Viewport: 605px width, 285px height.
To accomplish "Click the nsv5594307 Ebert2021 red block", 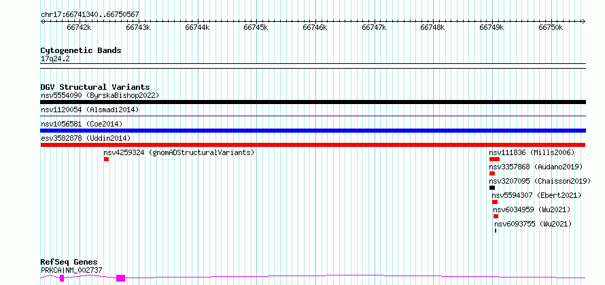I will 495,202.
